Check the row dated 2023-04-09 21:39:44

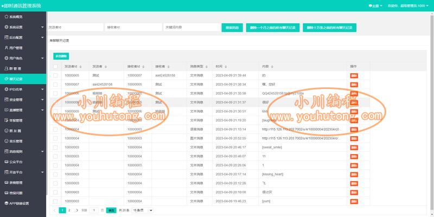55,75
